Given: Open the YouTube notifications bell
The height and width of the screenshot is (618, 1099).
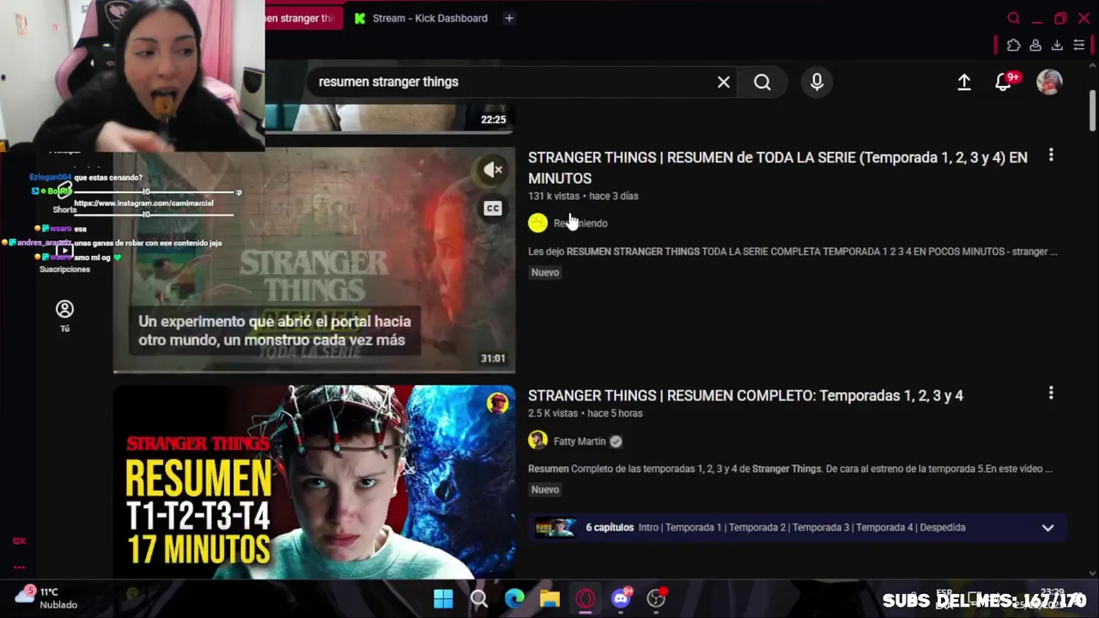Looking at the screenshot, I should [1002, 82].
